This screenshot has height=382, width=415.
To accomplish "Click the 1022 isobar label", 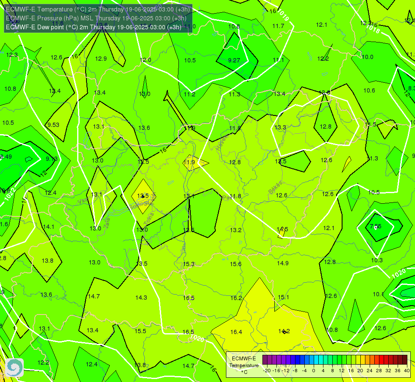I will tap(10, 194).
